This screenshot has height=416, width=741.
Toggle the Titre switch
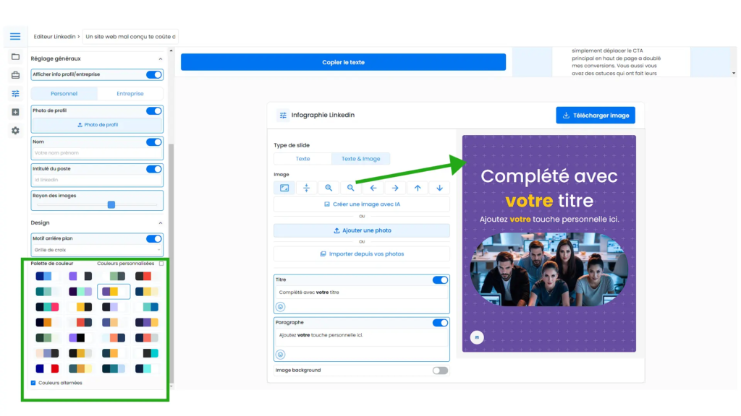click(x=440, y=280)
